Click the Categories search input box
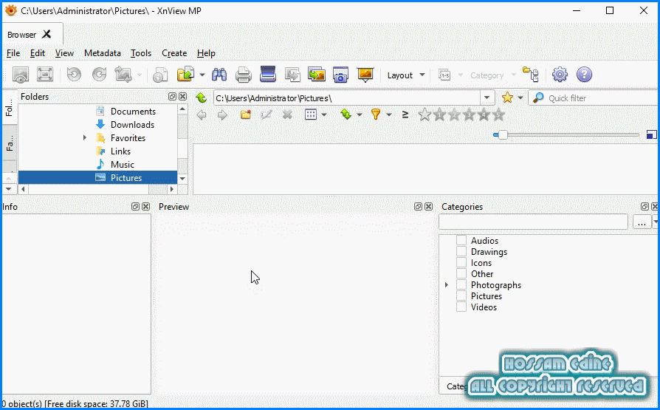The width and height of the screenshot is (660, 410). coord(533,222)
